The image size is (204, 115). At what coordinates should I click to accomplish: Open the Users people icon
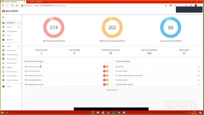4,46
